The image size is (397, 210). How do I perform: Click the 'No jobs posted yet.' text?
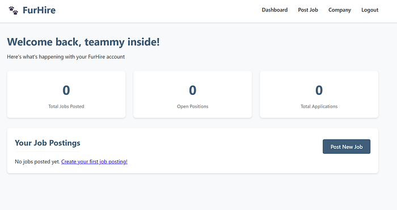click(x=37, y=162)
